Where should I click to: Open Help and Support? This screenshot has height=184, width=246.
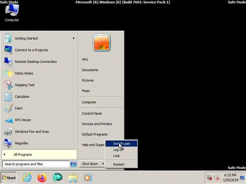93,145
